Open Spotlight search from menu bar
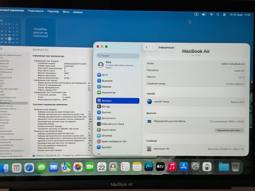255x191 pixels. (x=218, y=15)
